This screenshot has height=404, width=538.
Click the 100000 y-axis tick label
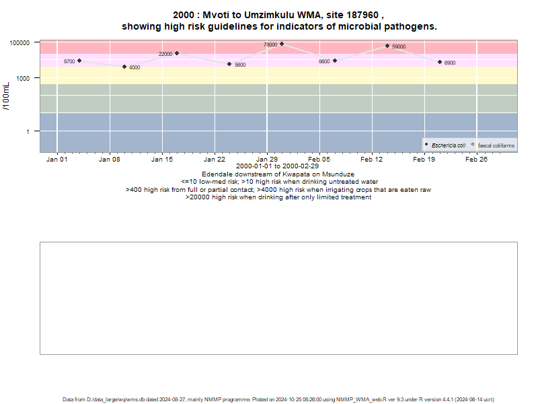pos(20,43)
